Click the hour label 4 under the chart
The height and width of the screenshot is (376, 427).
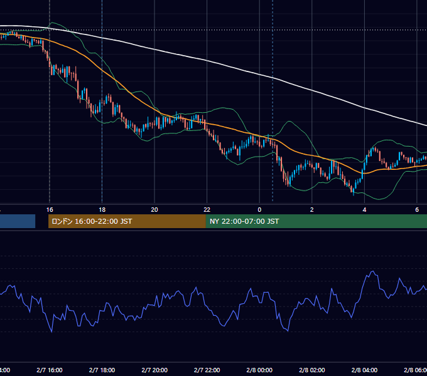tap(364, 210)
